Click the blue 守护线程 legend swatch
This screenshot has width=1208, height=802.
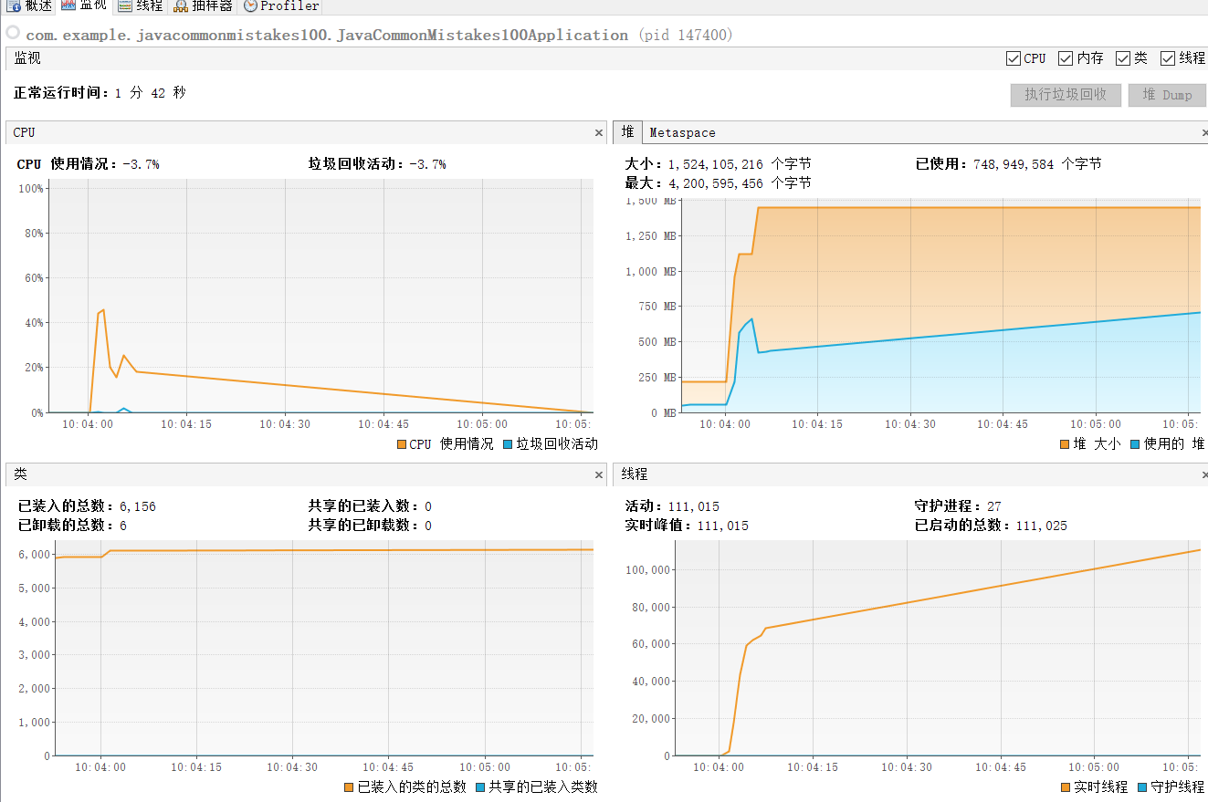(1142, 787)
